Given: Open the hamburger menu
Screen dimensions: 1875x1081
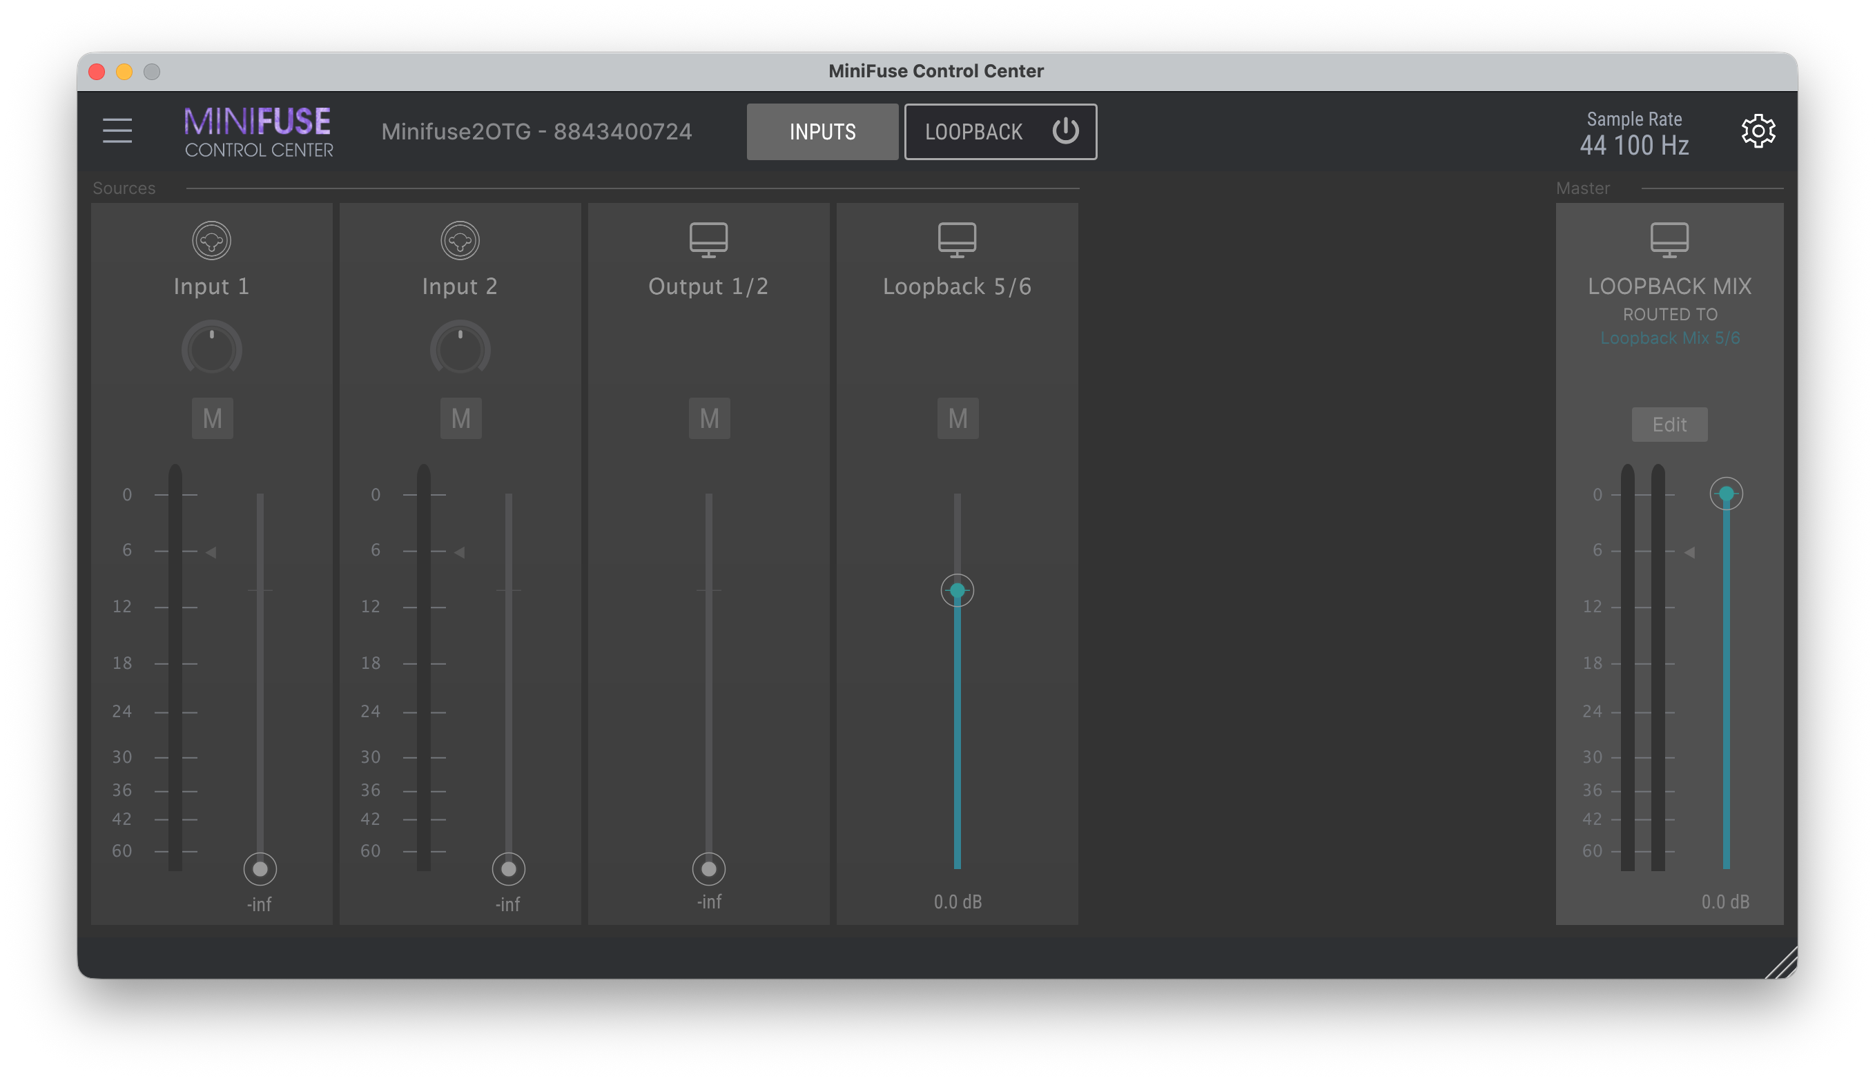Looking at the screenshot, I should pyautogui.click(x=117, y=130).
